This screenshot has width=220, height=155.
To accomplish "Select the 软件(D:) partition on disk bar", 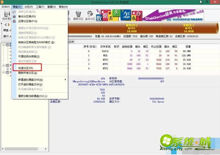I will (x=132, y=28).
